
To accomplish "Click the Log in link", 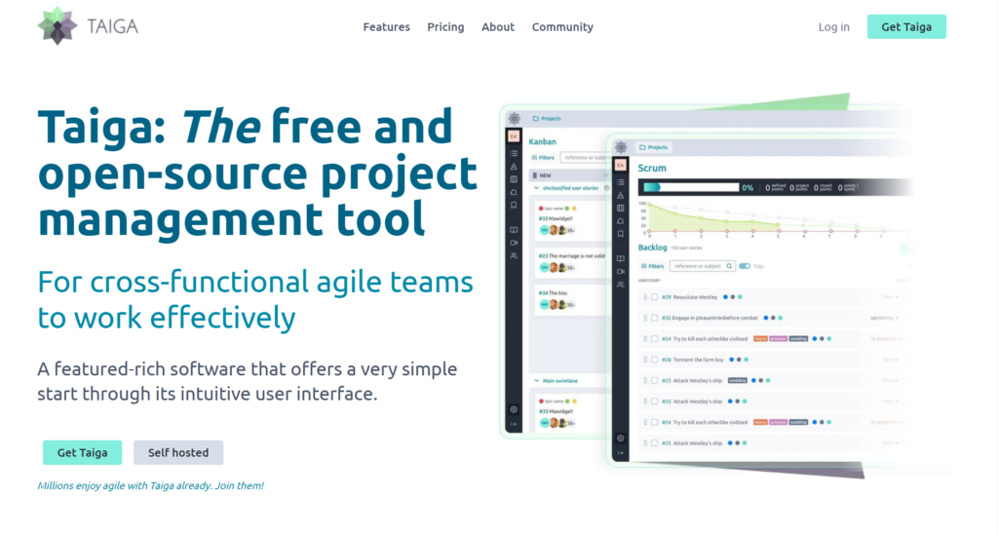I will 833,27.
